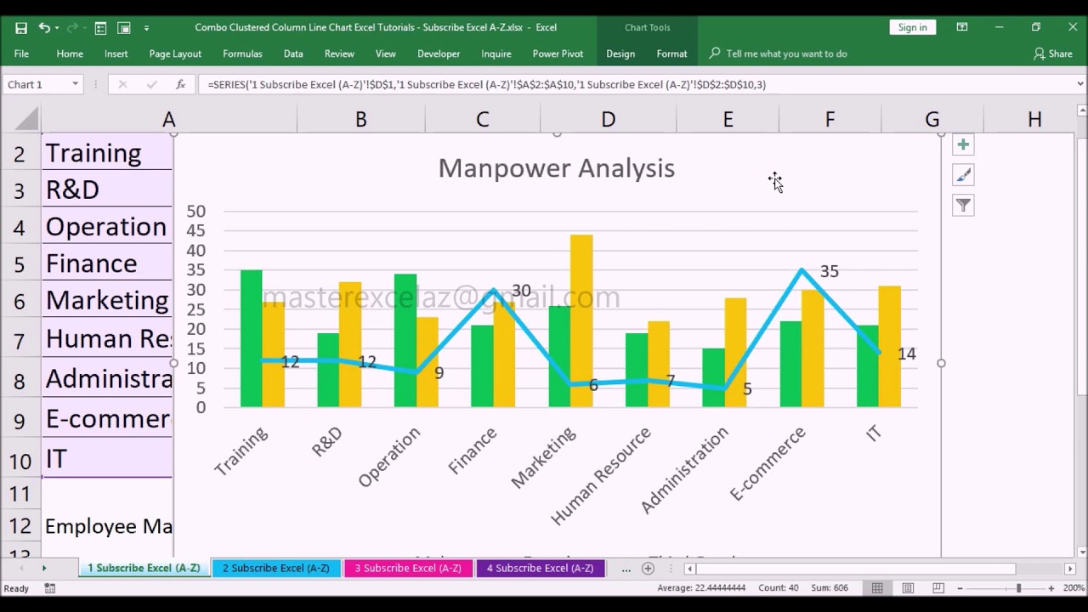Click the zoom slider handle
Viewport: 1088px width, 612px height.
coord(1018,588)
